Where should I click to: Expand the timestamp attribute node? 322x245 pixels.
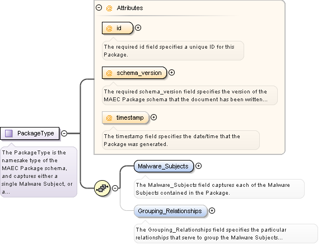pyautogui.click(x=153, y=117)
